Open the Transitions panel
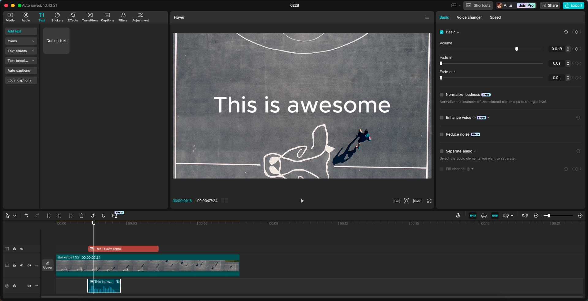Image resolution: width=588 pixels, height=301 pixels. (90, 17)
